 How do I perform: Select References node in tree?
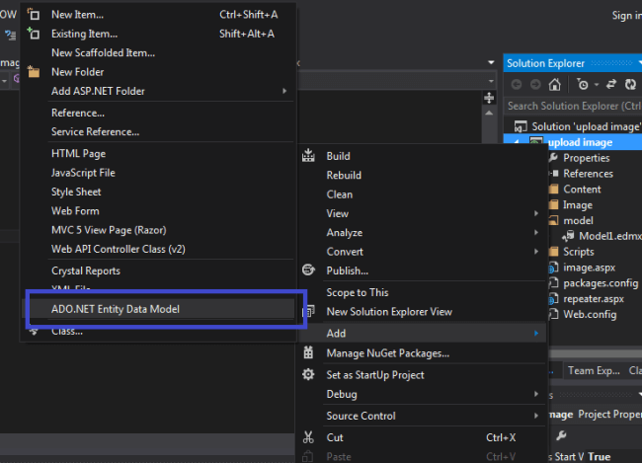coord(588,174)
